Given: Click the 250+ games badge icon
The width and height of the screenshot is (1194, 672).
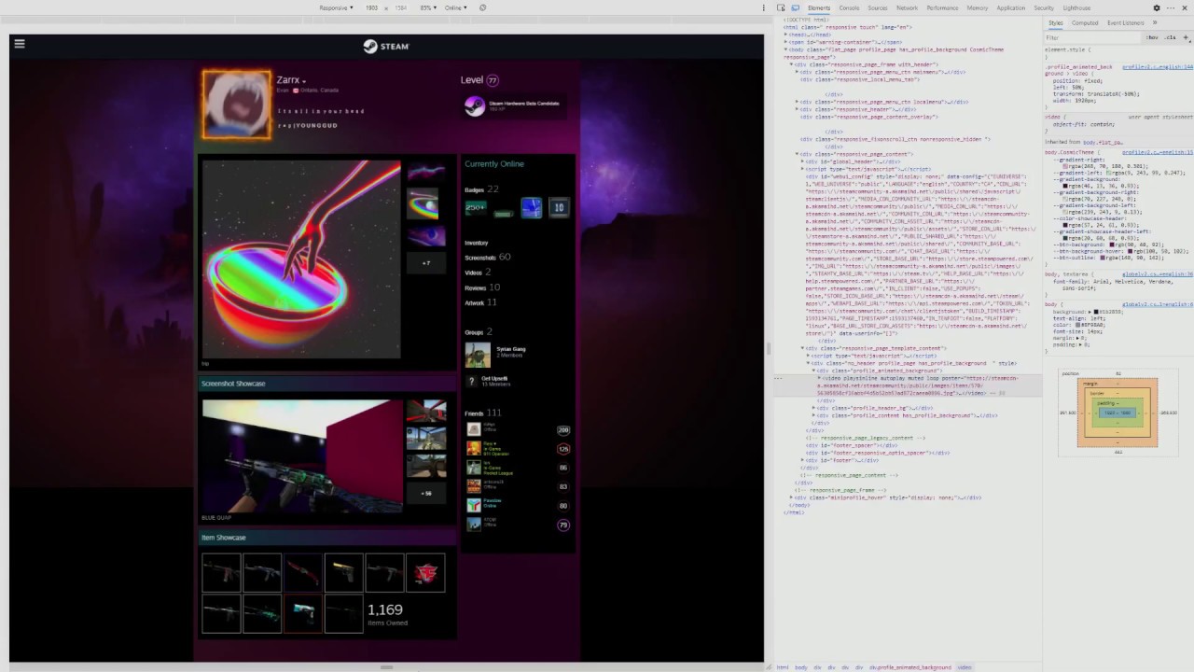Looking at the screenshot, I should 476,207.
